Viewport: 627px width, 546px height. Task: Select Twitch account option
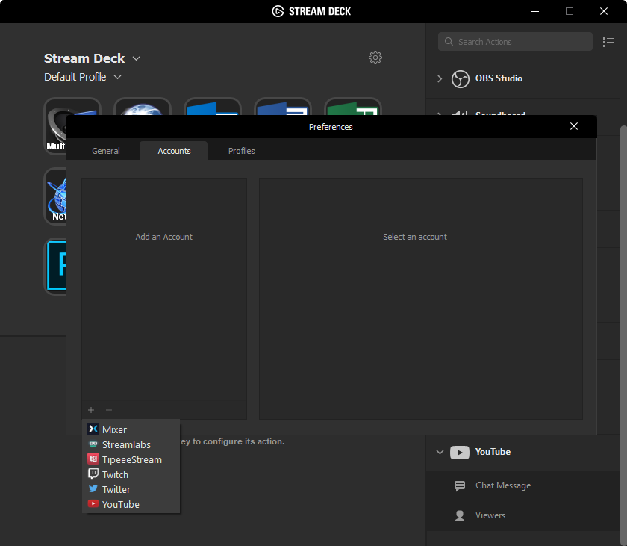[x=115, y=474]
